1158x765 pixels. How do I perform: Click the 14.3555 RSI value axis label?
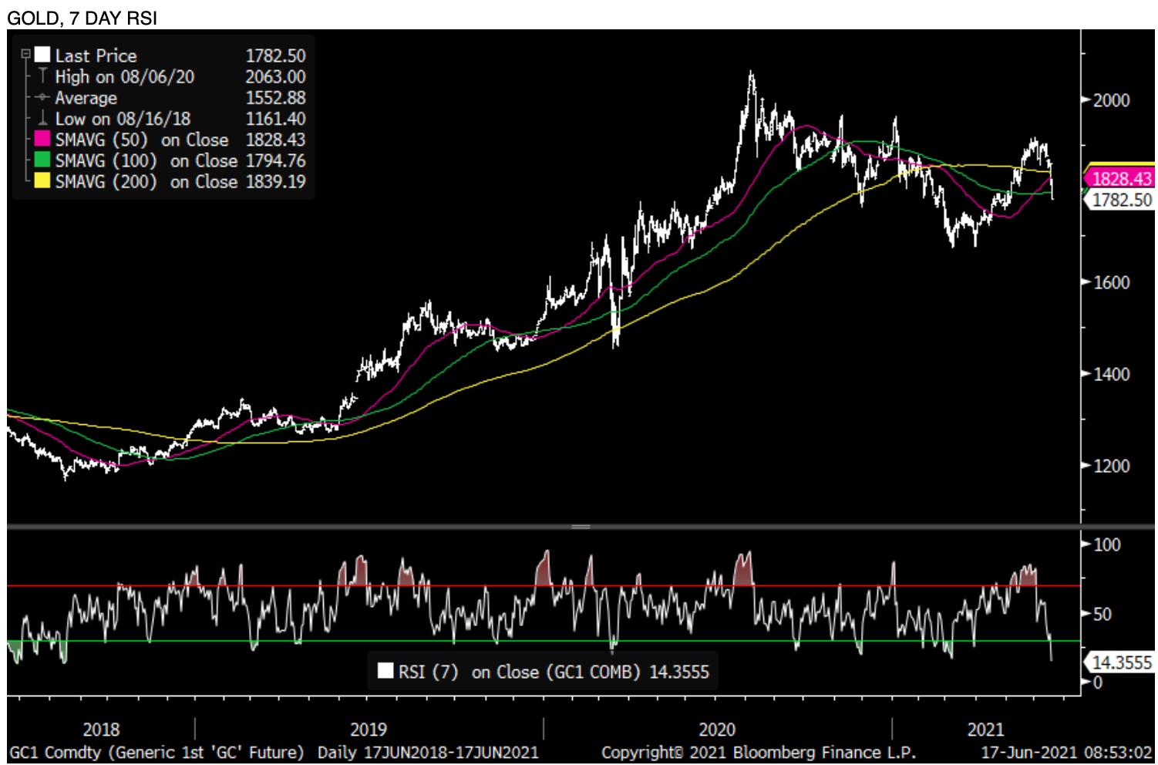coord(1121,662)
